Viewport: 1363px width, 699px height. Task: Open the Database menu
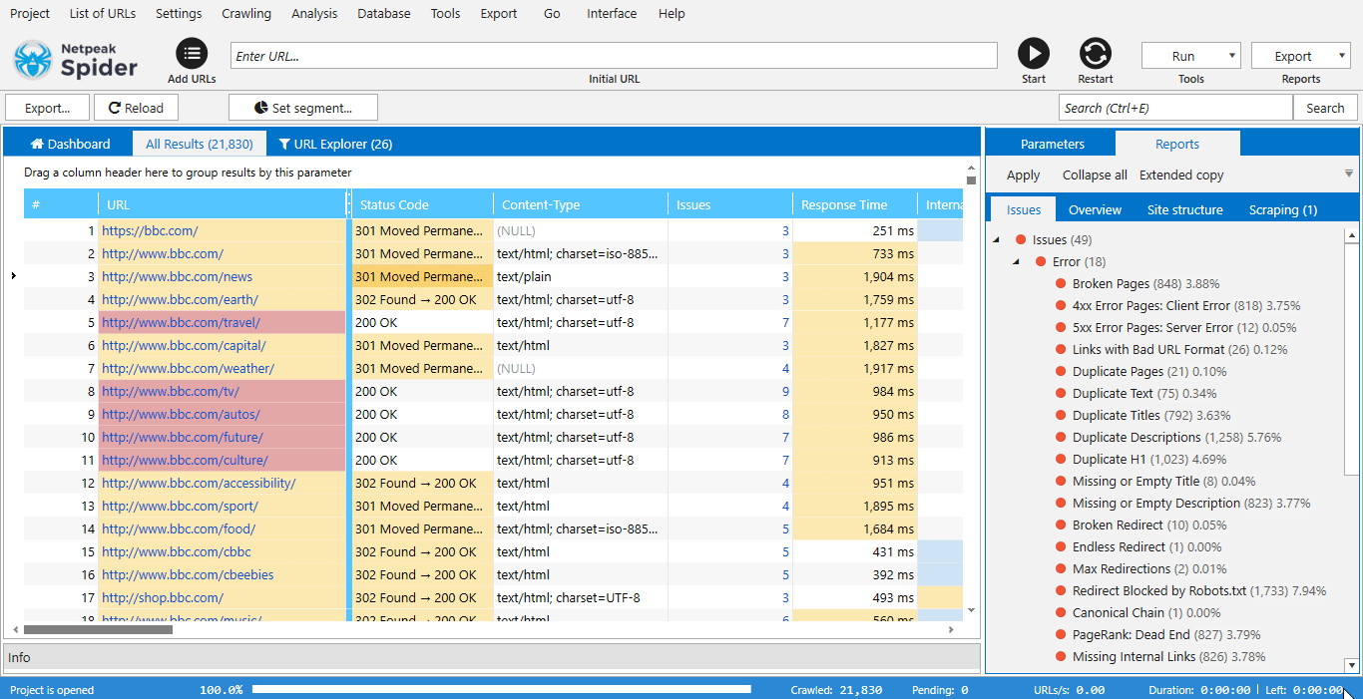click(x=384, y=13)
